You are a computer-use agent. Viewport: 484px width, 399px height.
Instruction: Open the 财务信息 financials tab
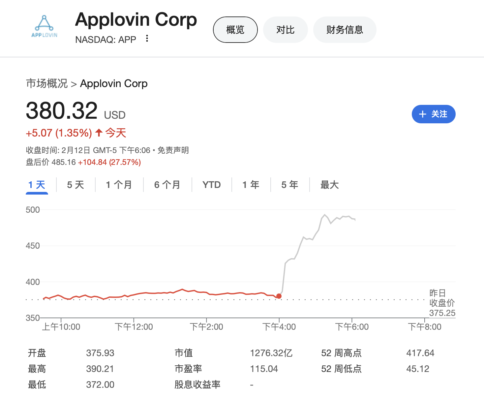345,30
